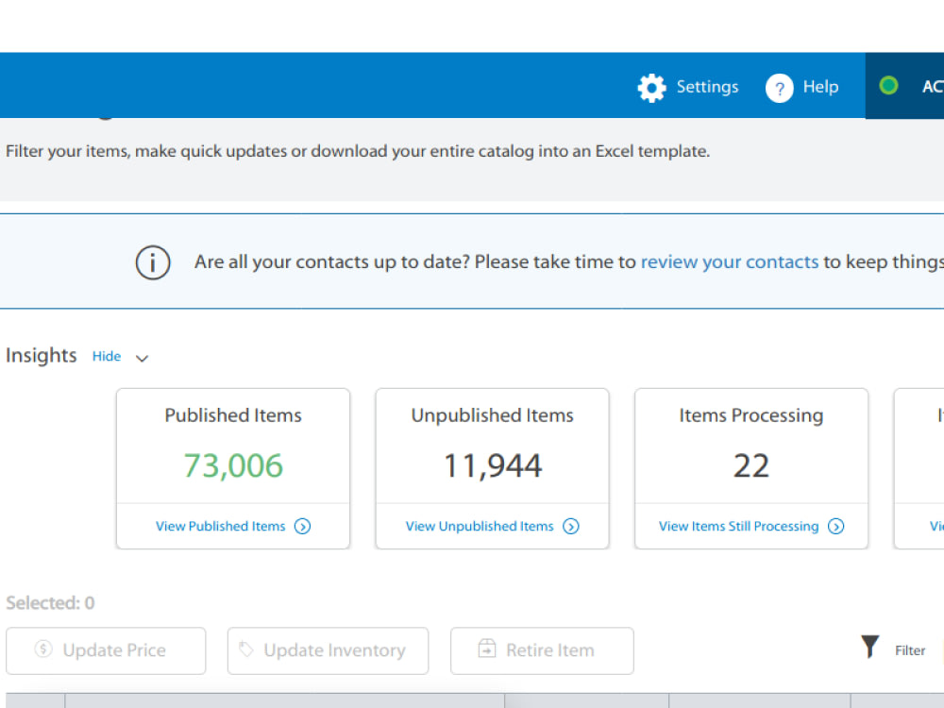
Task: Follow the review your contacts link
Action: 730,261
